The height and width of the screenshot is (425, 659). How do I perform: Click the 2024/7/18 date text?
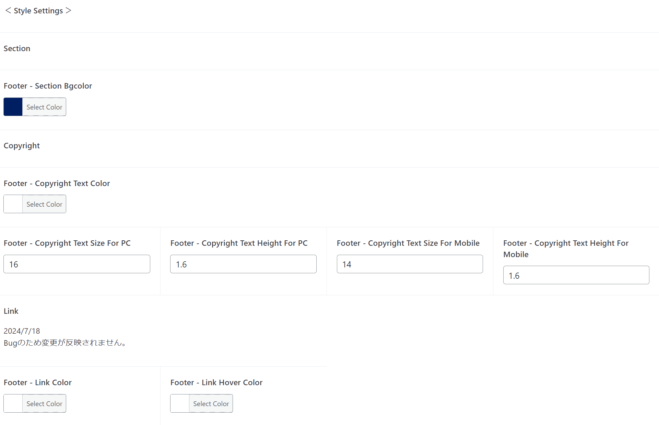22,331
